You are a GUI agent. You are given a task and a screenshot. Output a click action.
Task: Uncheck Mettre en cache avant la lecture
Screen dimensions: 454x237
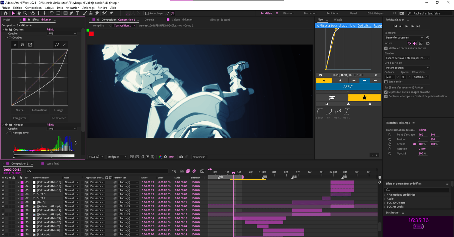[x=386, y=48]
